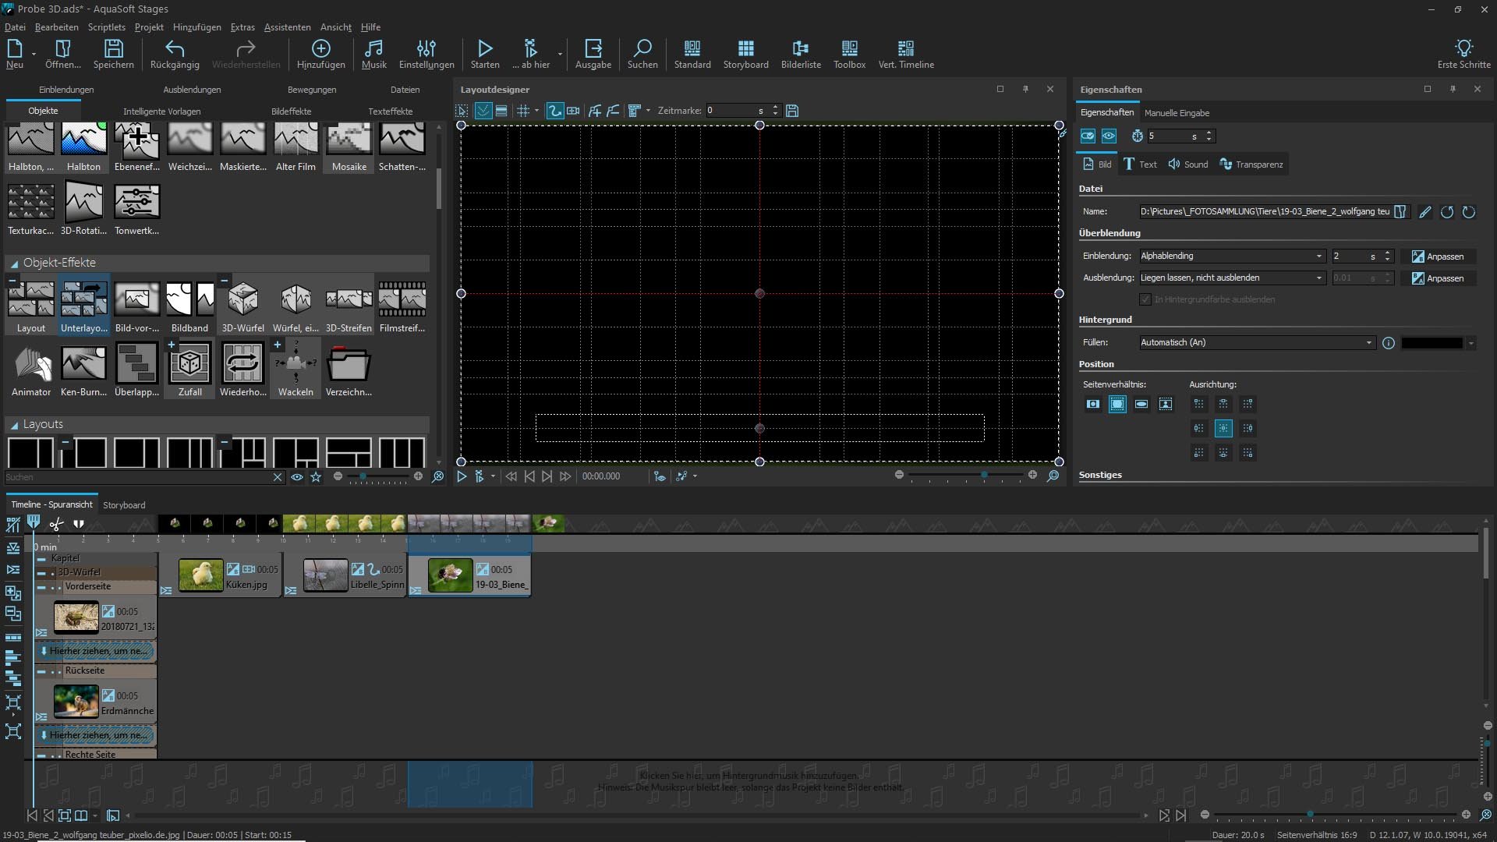
Task: Switch to Manuelle Eingabe tab
Action: point(1177,113)
